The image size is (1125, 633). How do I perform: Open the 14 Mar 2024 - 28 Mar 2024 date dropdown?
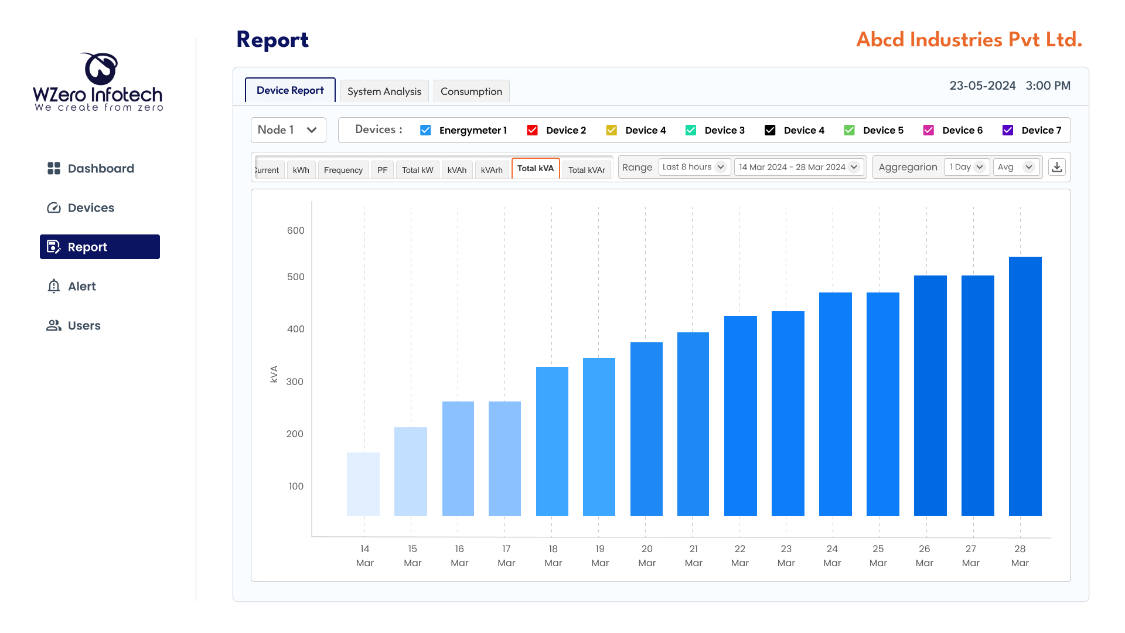point(799,167)
